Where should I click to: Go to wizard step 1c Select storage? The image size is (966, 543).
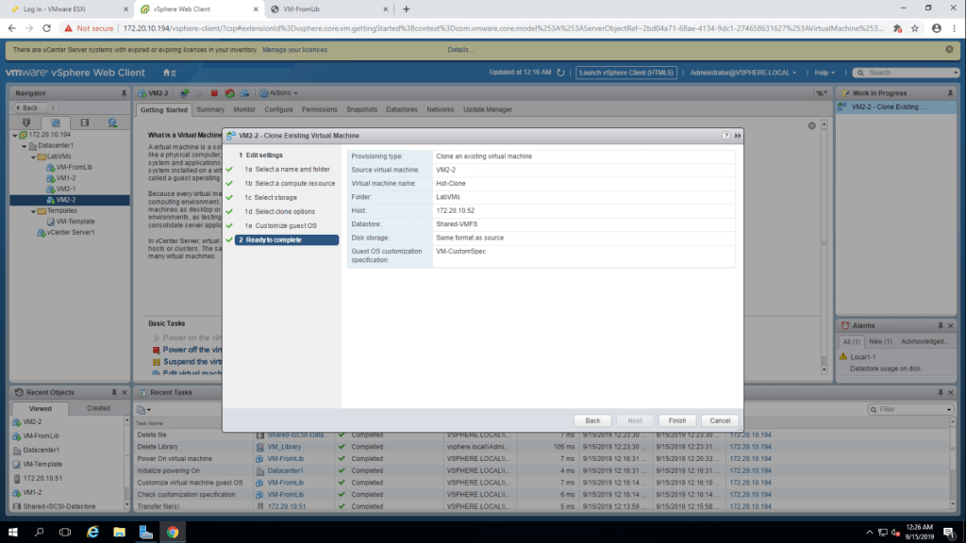tap(275, 197)
